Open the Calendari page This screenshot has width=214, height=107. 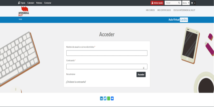click(x=31, y=3)
